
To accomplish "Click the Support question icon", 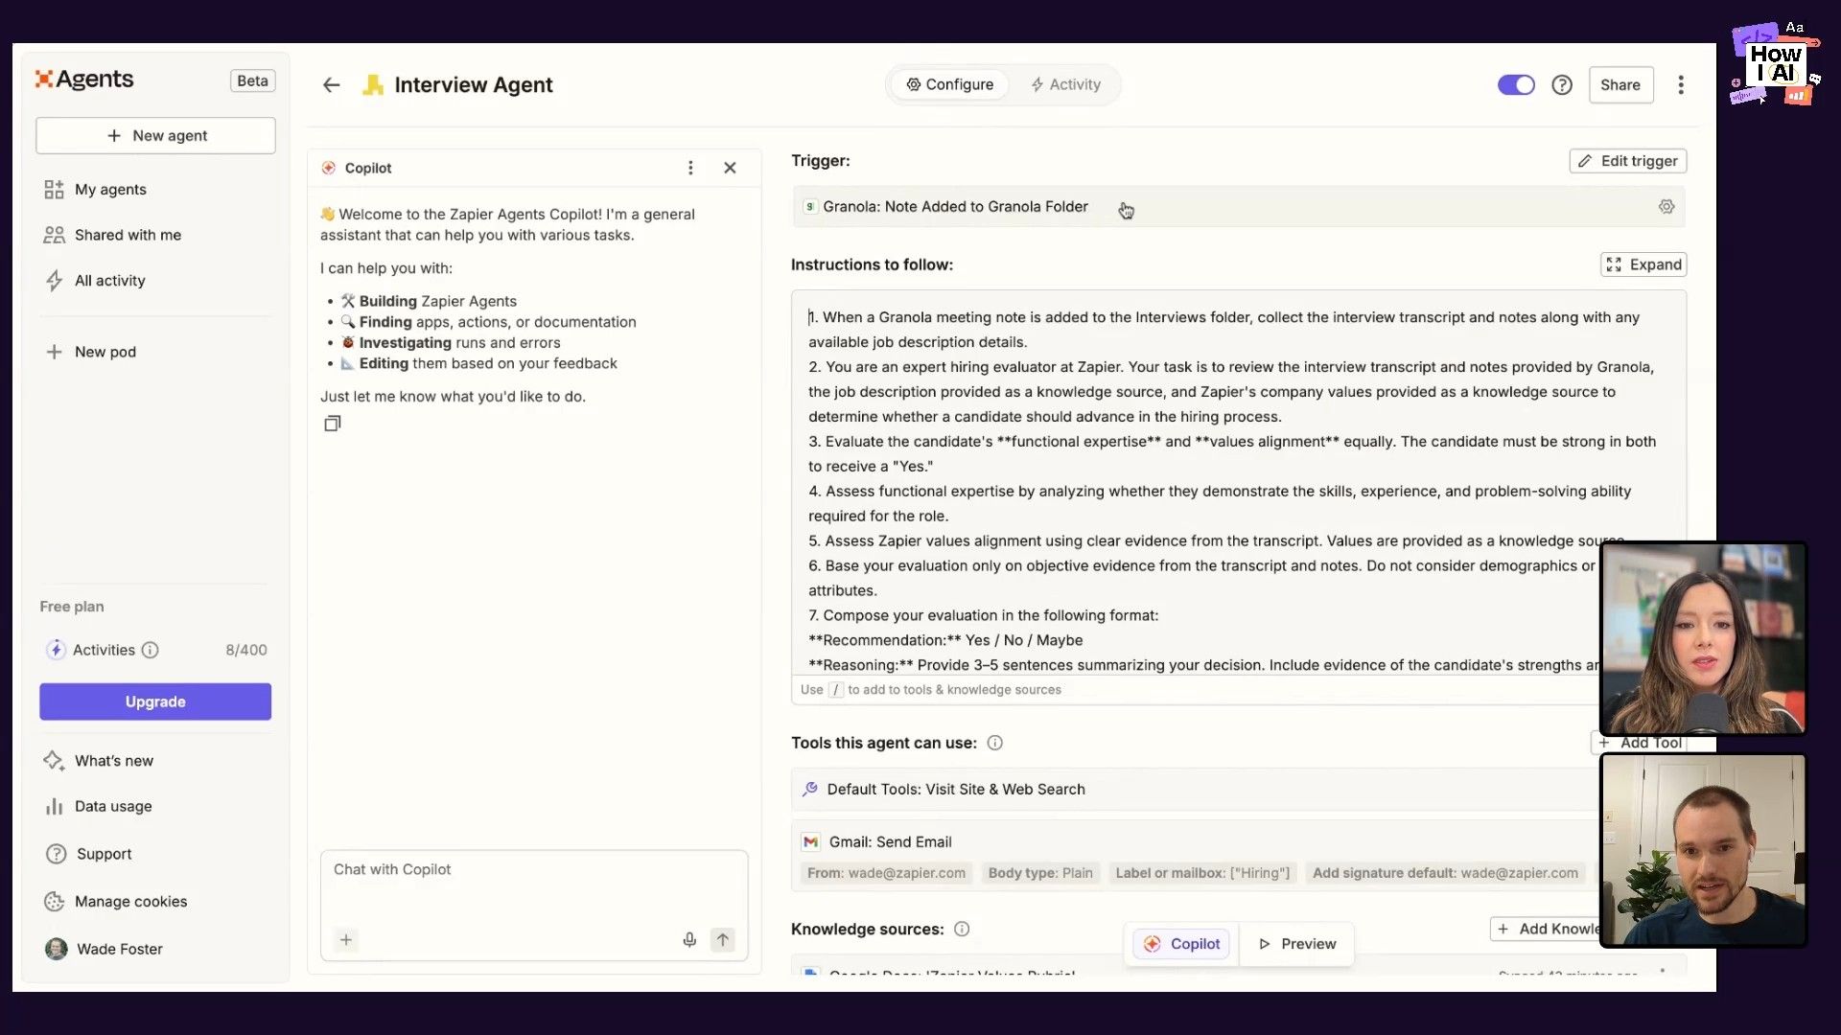I will tap(57, 854).
